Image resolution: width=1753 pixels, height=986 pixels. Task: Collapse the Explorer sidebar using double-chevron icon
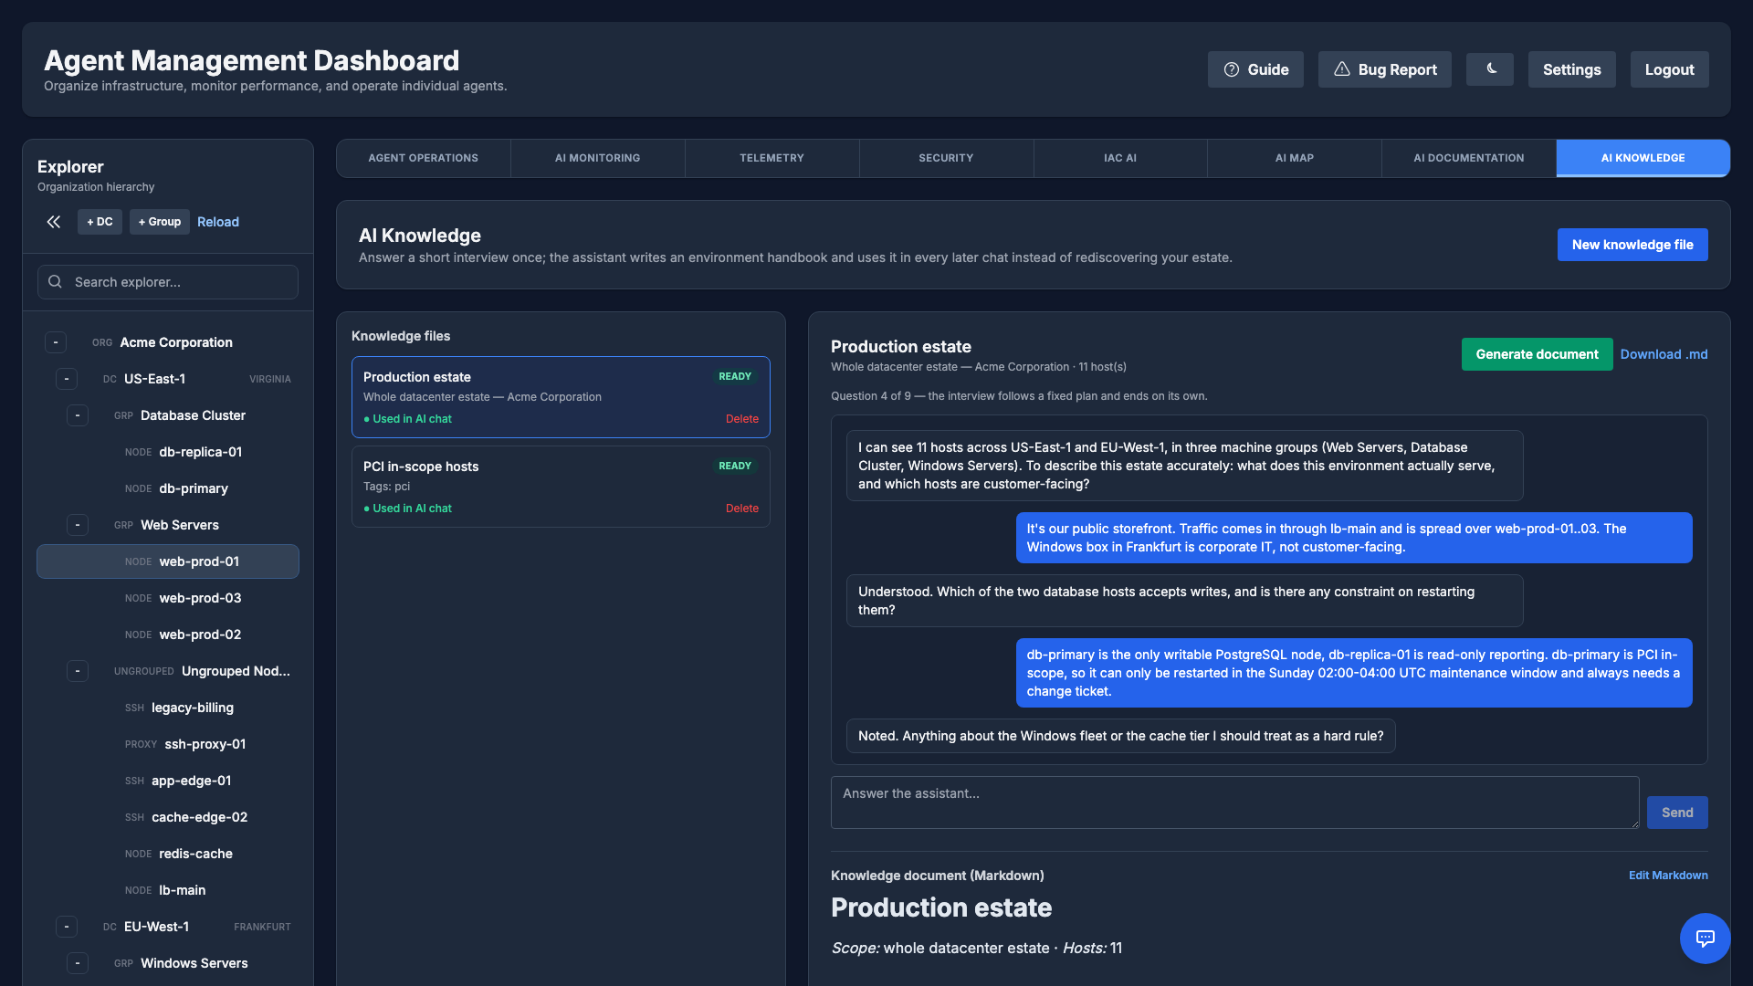(x=54, y=222)
